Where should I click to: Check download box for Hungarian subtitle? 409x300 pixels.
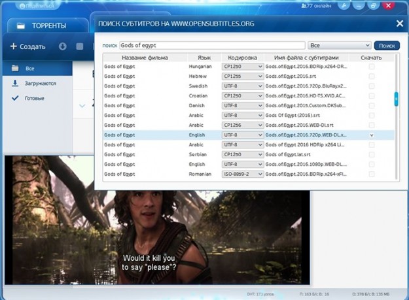372,67
